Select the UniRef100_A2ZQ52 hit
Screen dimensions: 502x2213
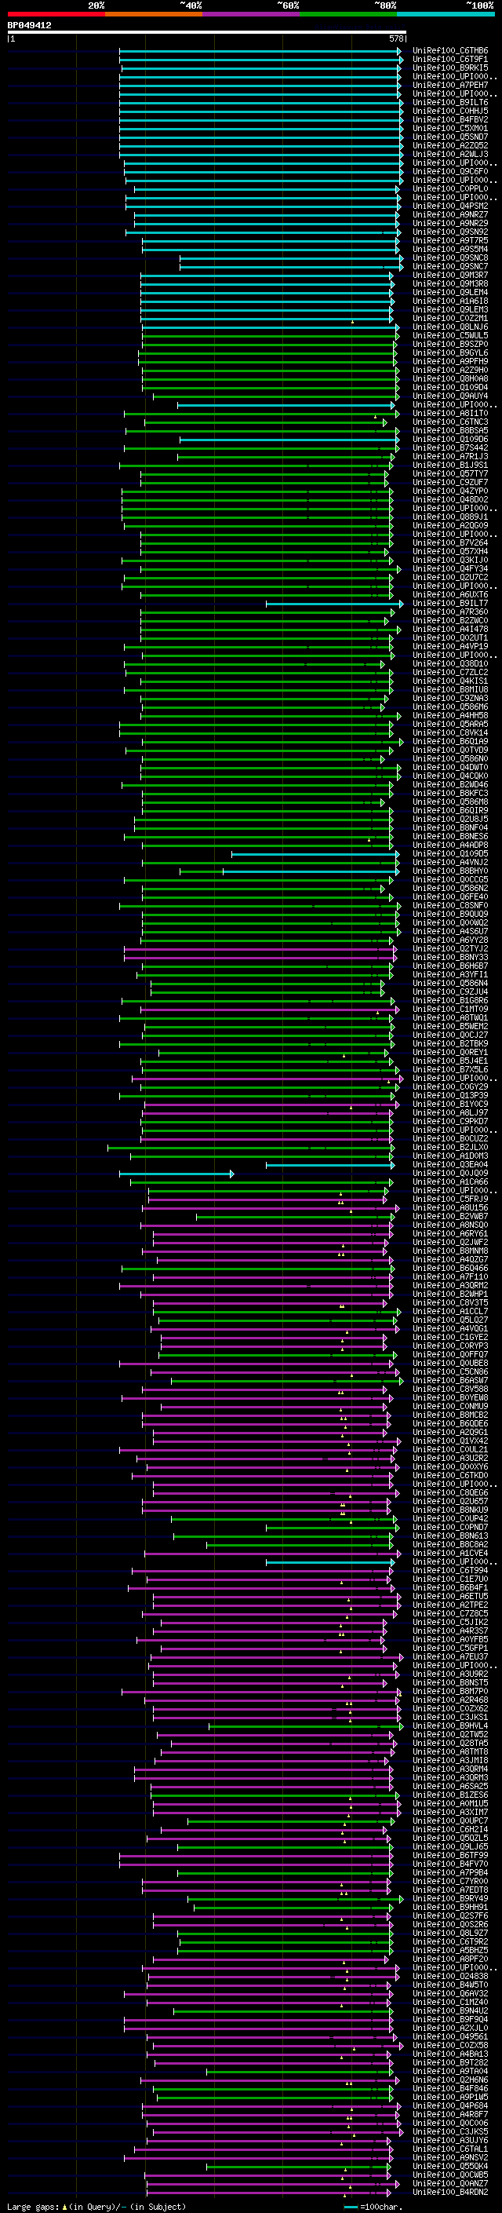450,145
